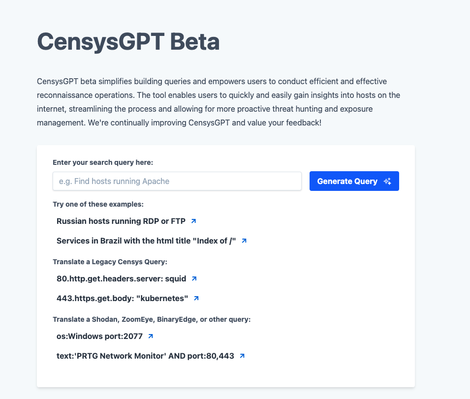470x399 pixels.
Task: Click the "443.https.get.body: kubernetes" query
Action: coord(122,298)
